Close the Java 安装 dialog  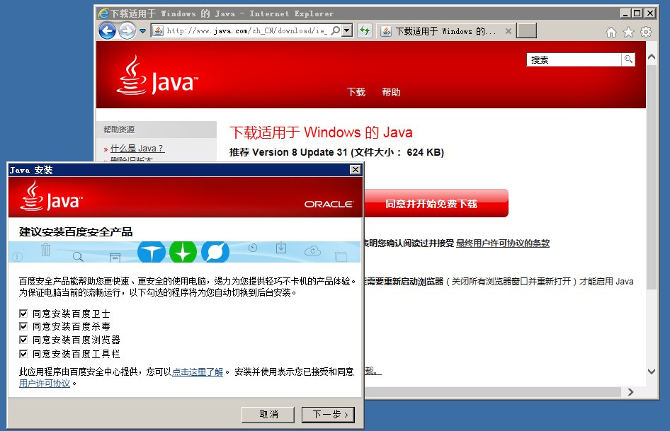pos(355,170)
